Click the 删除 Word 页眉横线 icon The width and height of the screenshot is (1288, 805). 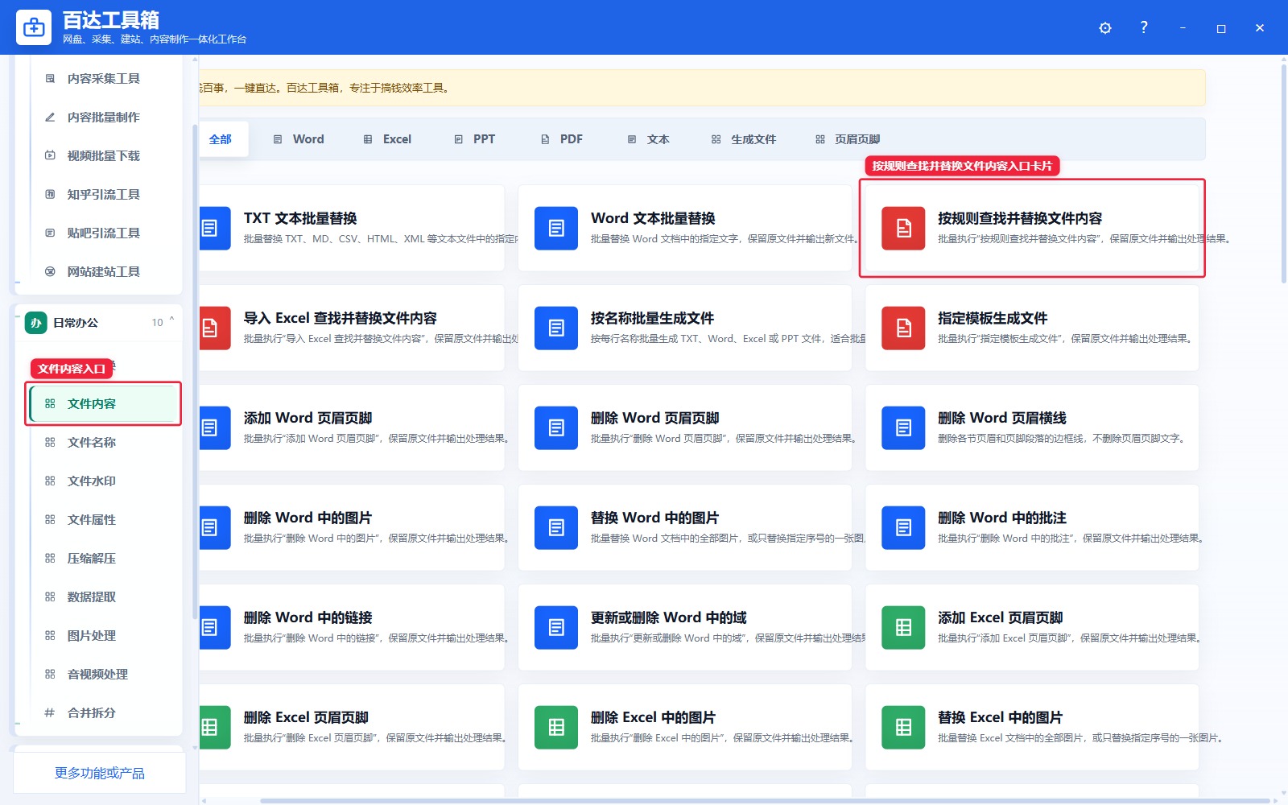click(x=903, y=428)
